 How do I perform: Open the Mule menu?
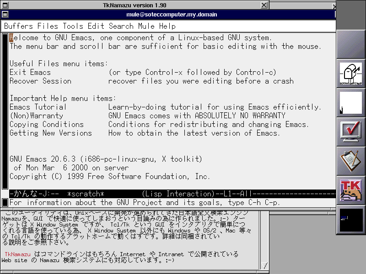[x=146, y=26]
